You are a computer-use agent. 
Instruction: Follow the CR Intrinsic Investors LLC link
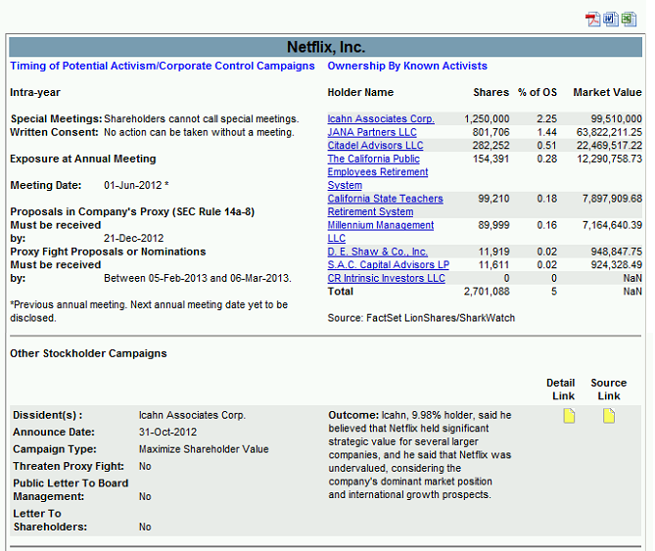coord(386,278)
